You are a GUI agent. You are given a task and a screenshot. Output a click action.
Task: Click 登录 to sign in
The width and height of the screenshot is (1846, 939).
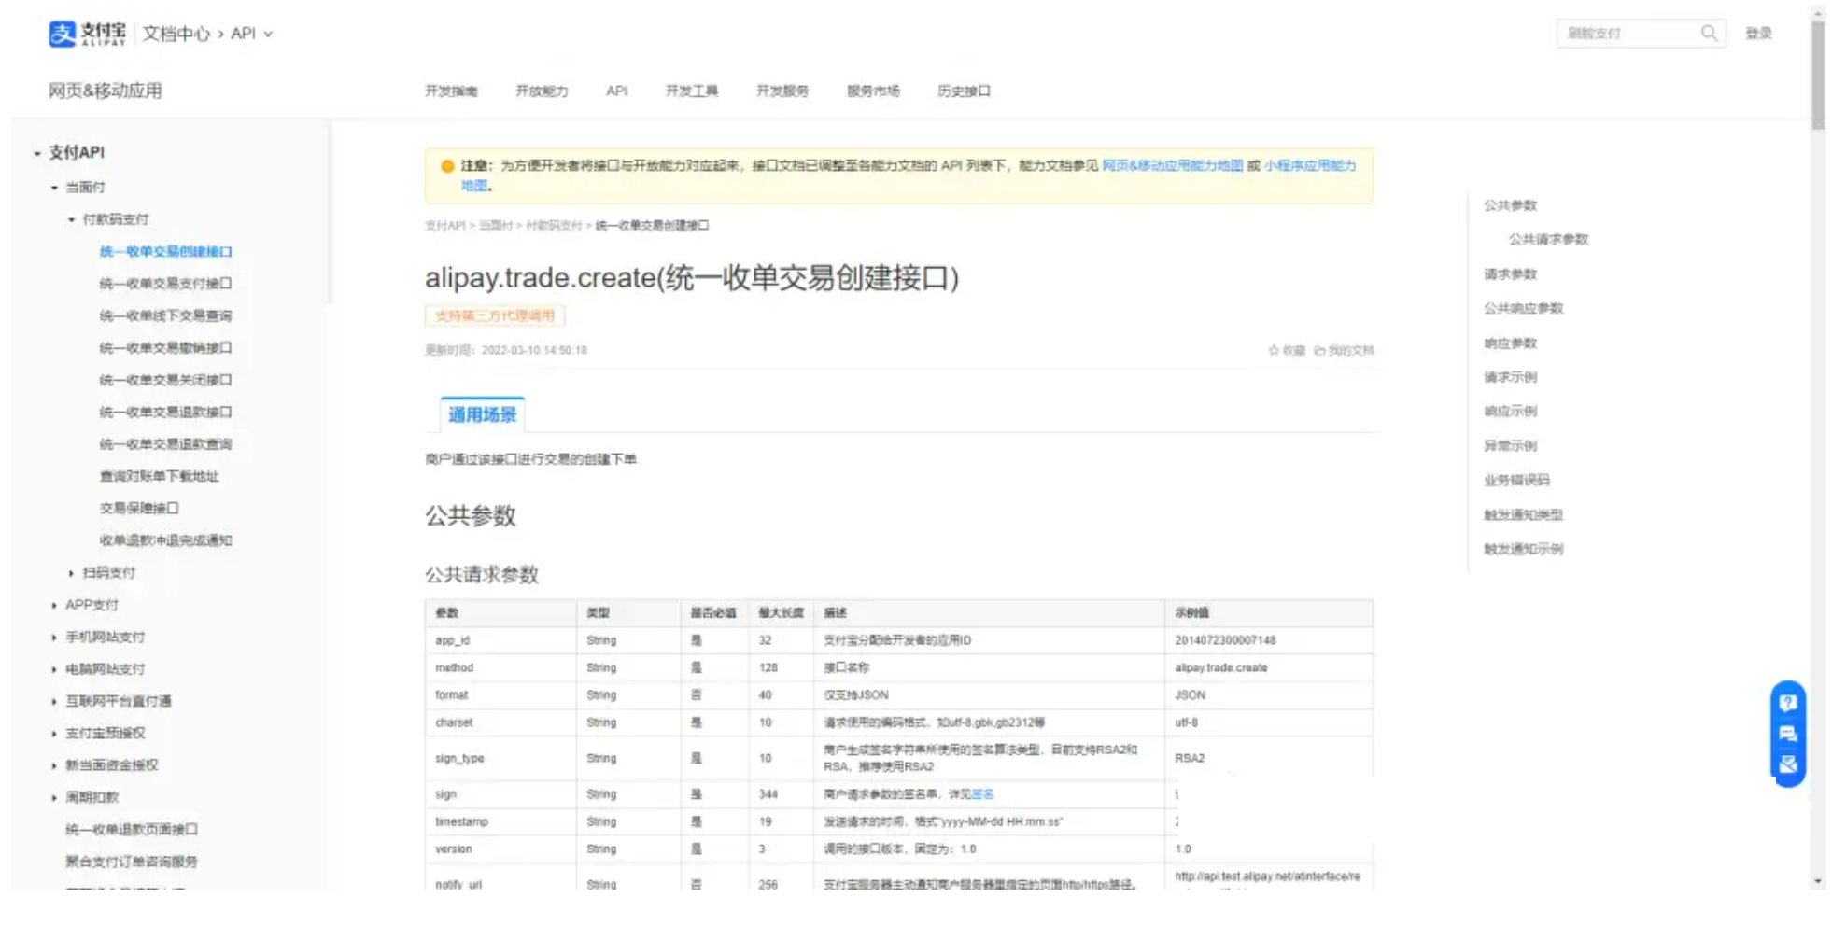1759,34
